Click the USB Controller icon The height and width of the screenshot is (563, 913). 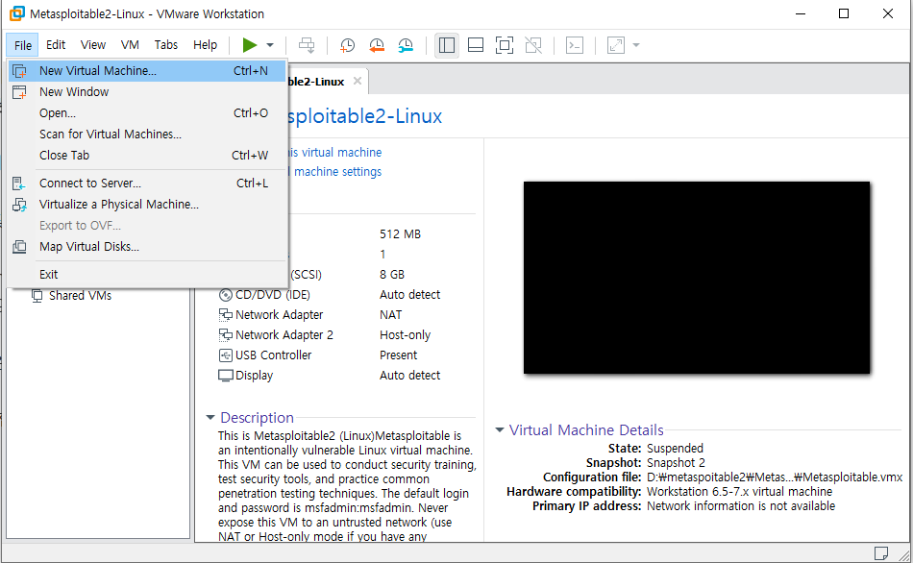225,355
